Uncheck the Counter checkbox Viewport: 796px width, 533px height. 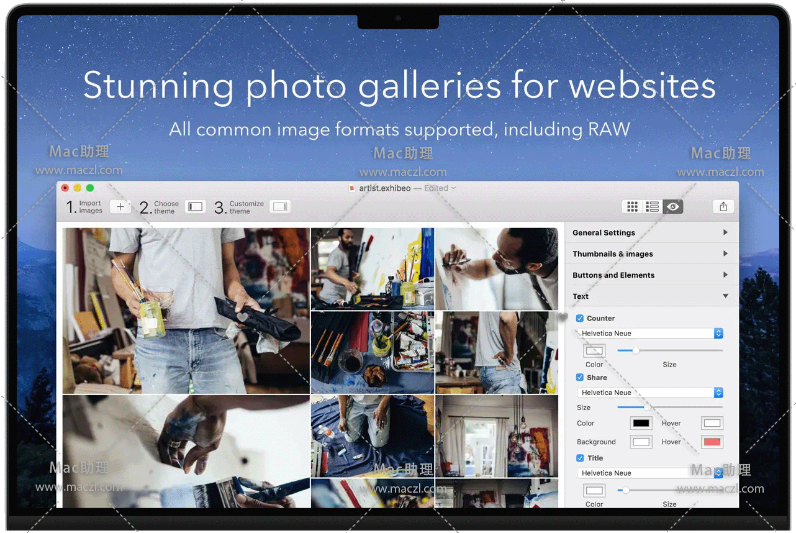(x=580, y=318)
